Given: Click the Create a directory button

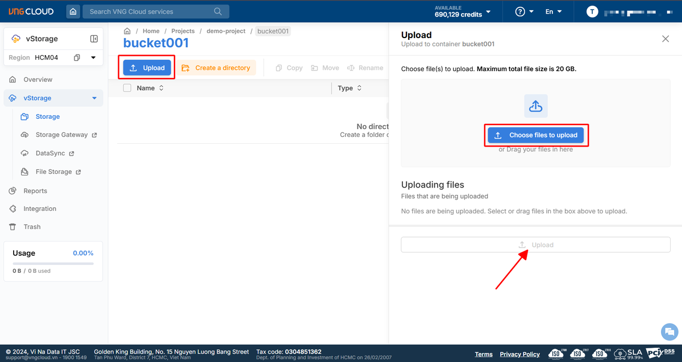Looking at the screenshot, I should pyautogui.click(x=216, y=68).
